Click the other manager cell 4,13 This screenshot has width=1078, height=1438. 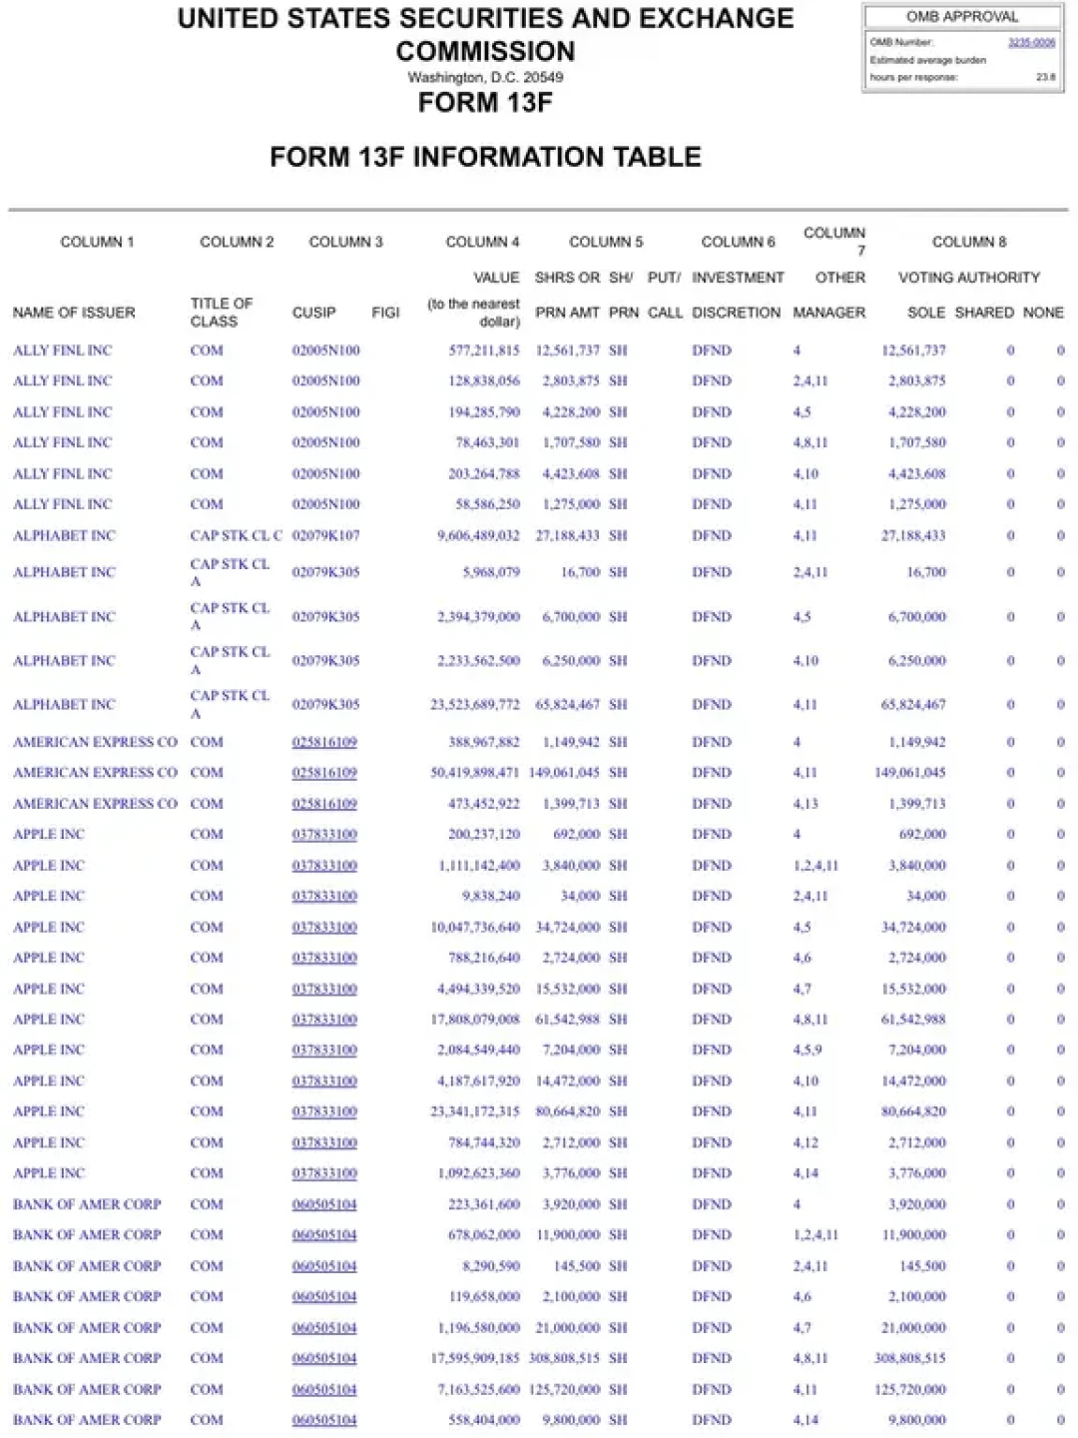[x=806, y=804]
